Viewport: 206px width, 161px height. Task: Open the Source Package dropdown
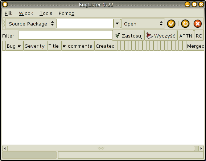point(31,24)
